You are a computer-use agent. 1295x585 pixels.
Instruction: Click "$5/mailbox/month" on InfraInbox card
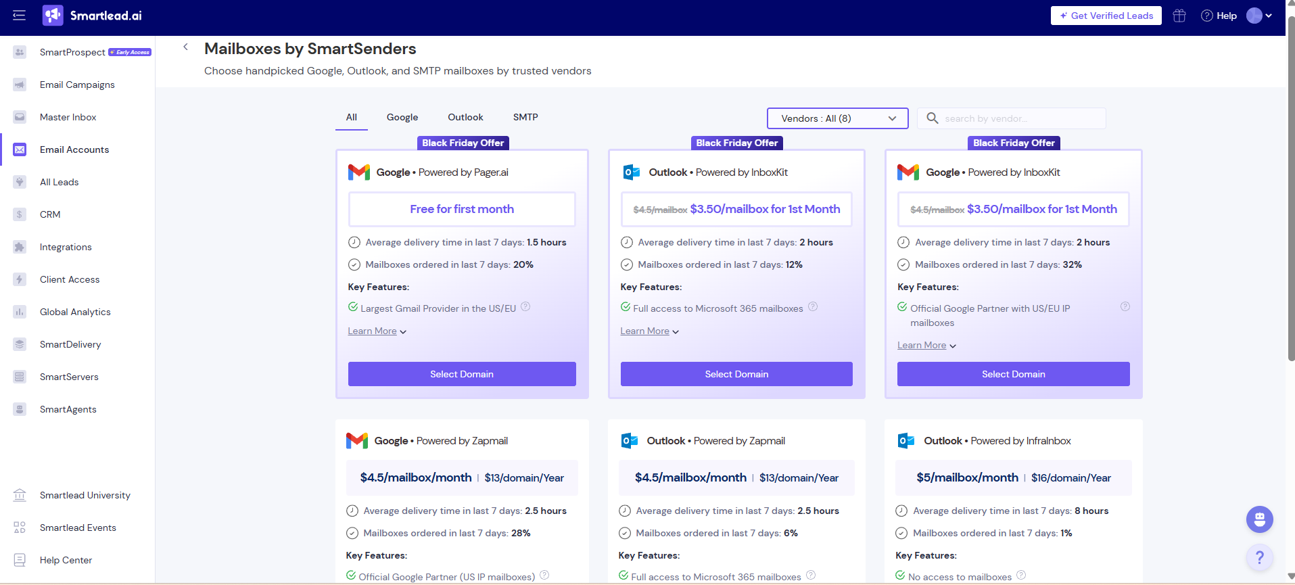tap(967, 477)
